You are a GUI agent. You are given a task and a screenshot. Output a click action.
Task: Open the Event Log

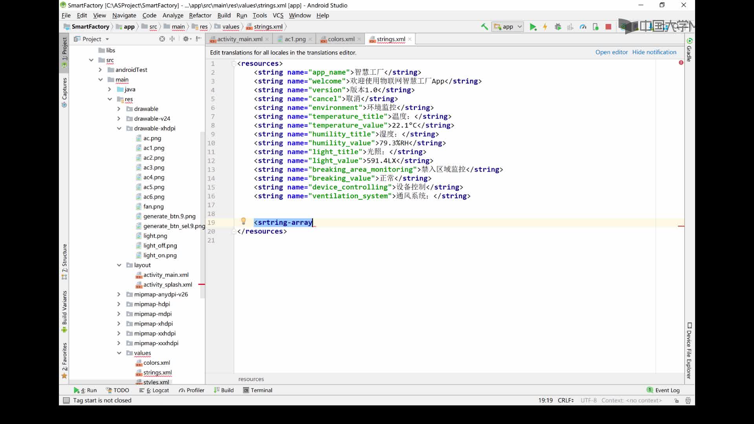tap(663, 390)
